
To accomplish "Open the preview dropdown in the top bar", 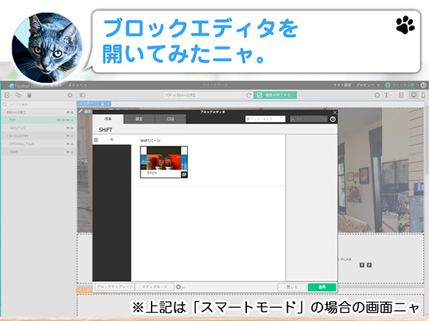I will coord(368,85).
